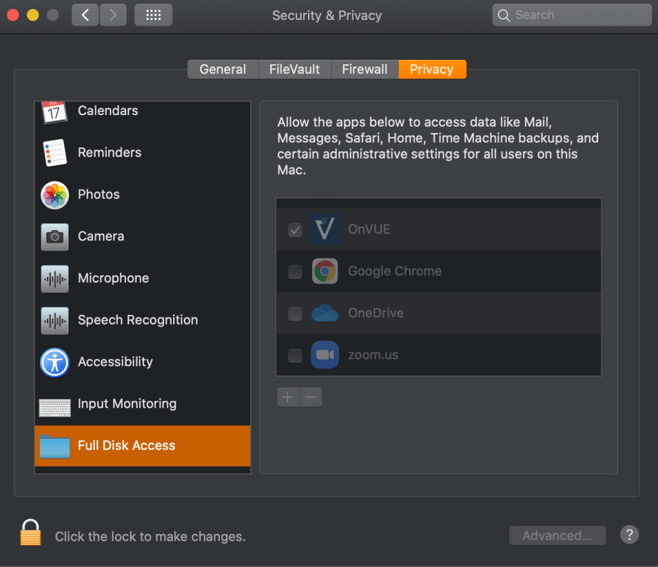The width and height of the screenshot is (658, 567).
Task: Click the Search field
Action: [572, 15]
